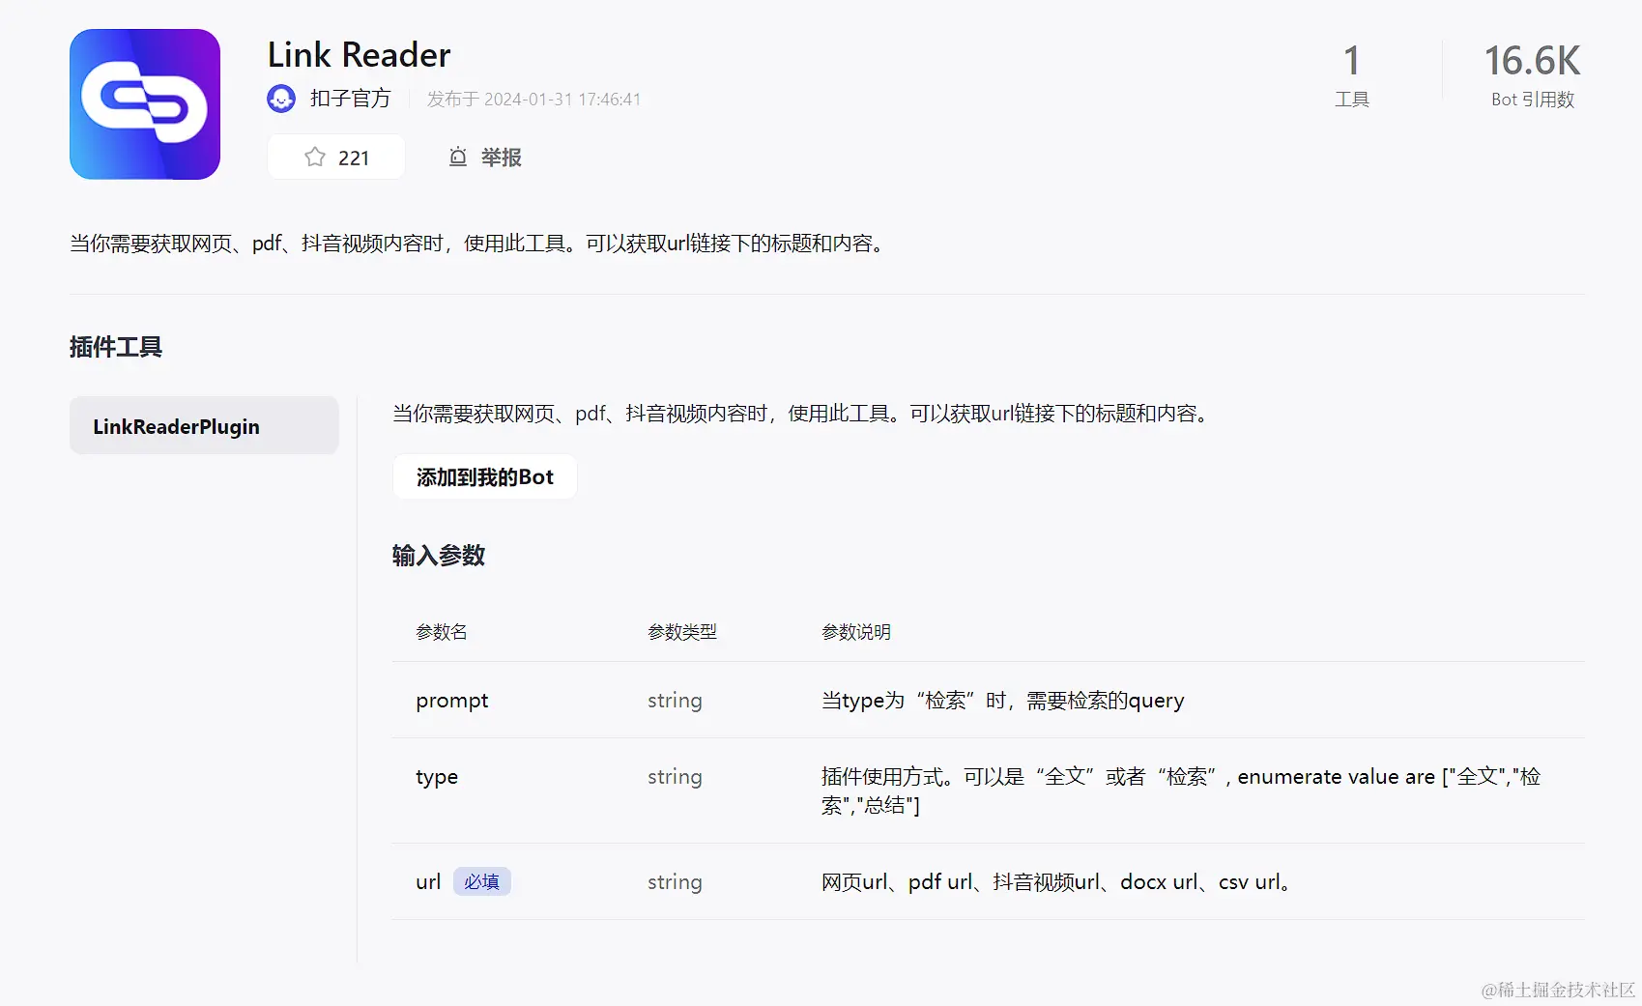Click the plugin description under the header

point(477,244)
